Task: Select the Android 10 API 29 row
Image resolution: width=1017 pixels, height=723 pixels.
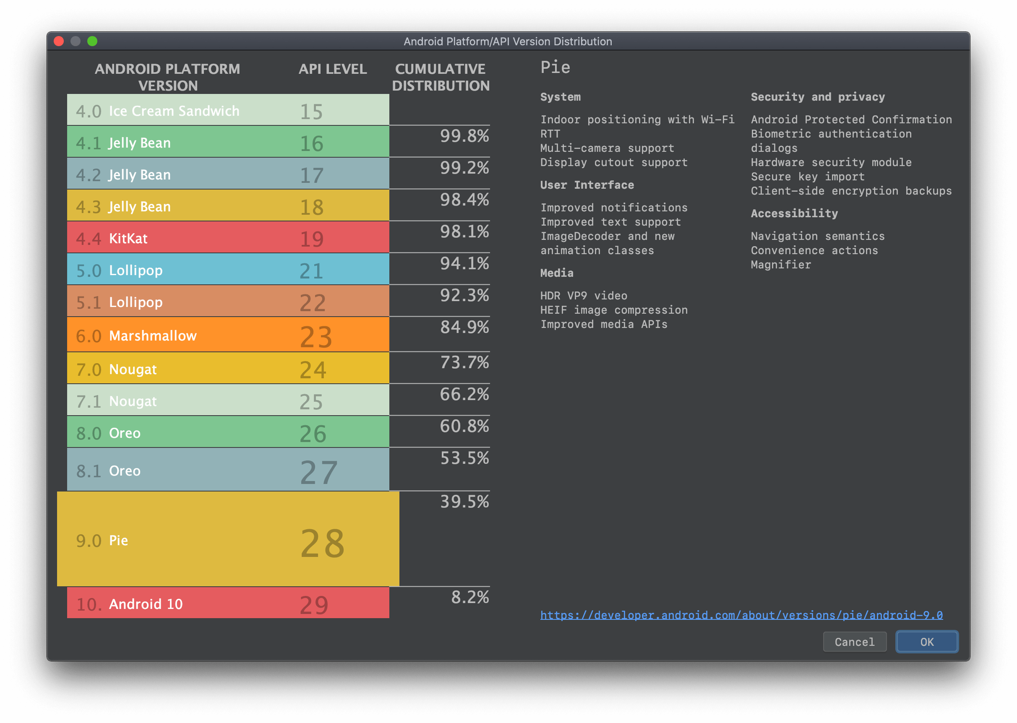Action: tap(227, 603)
